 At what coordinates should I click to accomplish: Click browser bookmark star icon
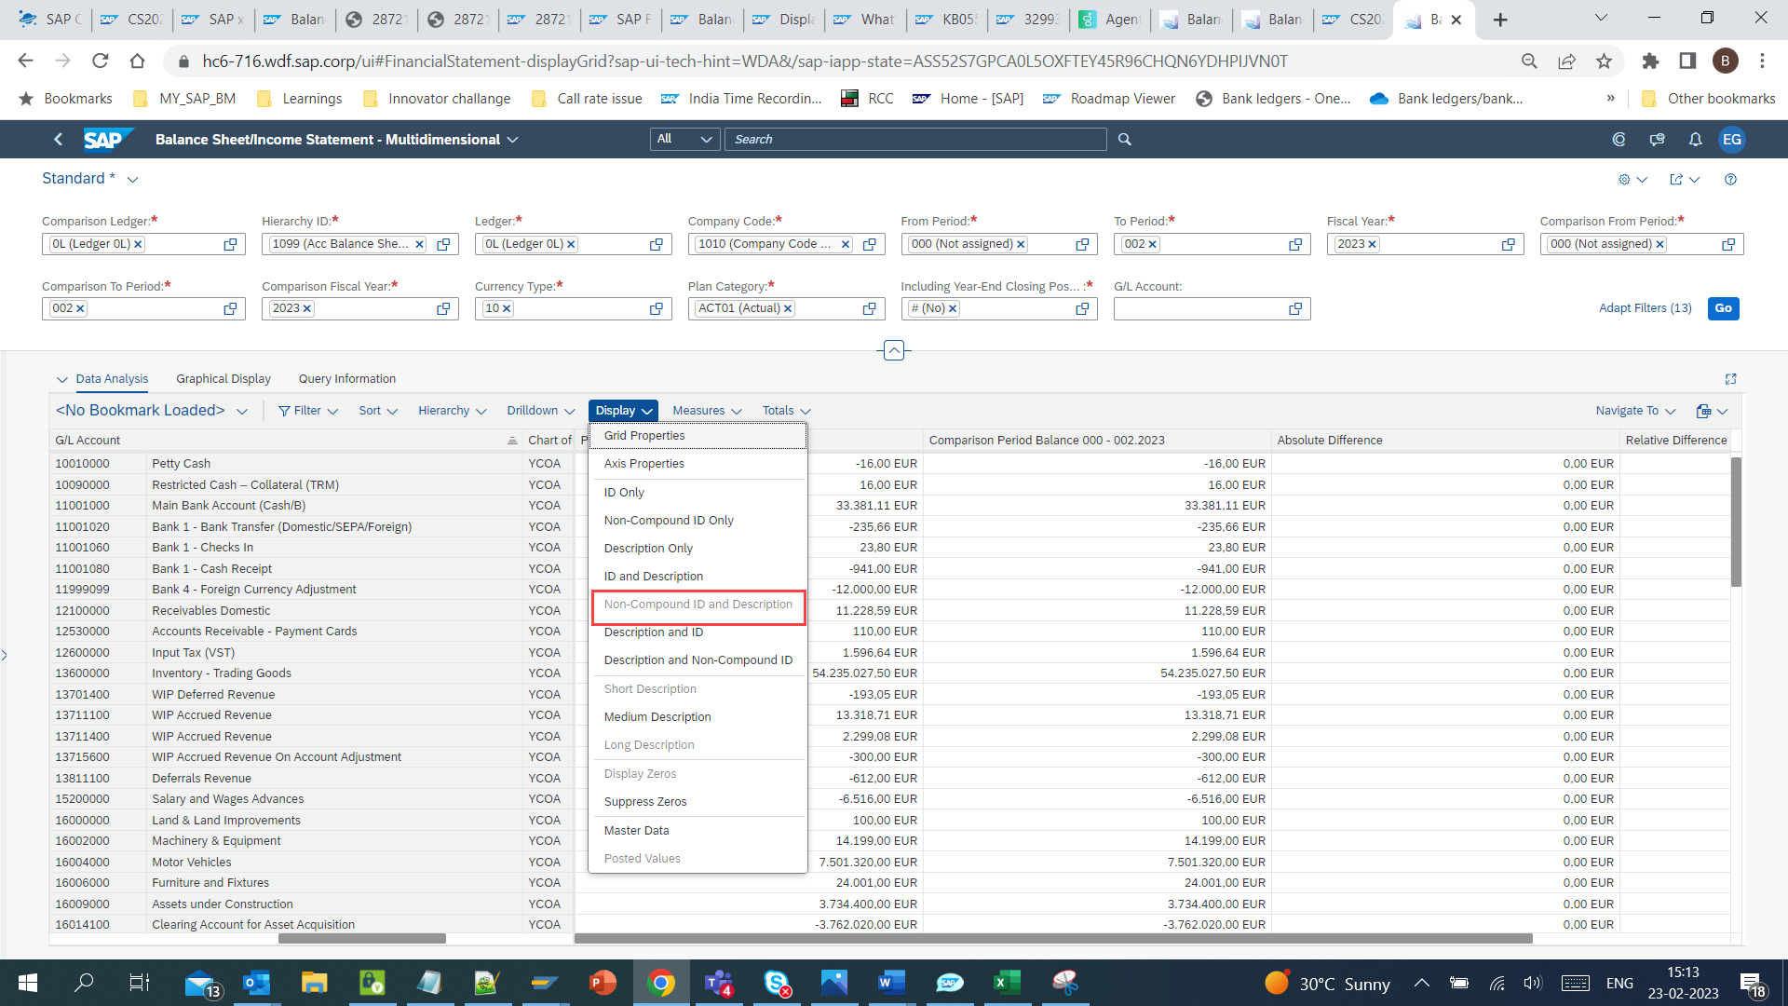[1604, 61]
